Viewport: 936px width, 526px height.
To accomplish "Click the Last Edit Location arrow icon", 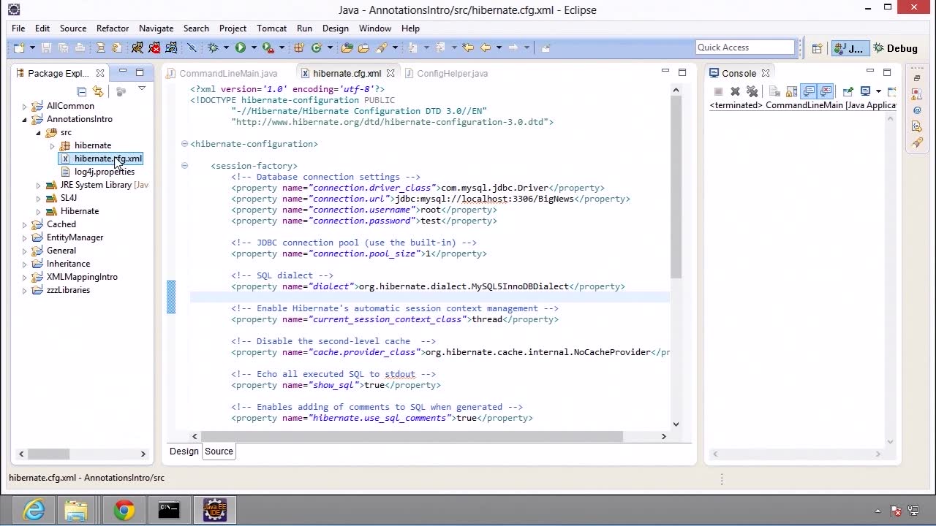I will click(x=468, y=47).
